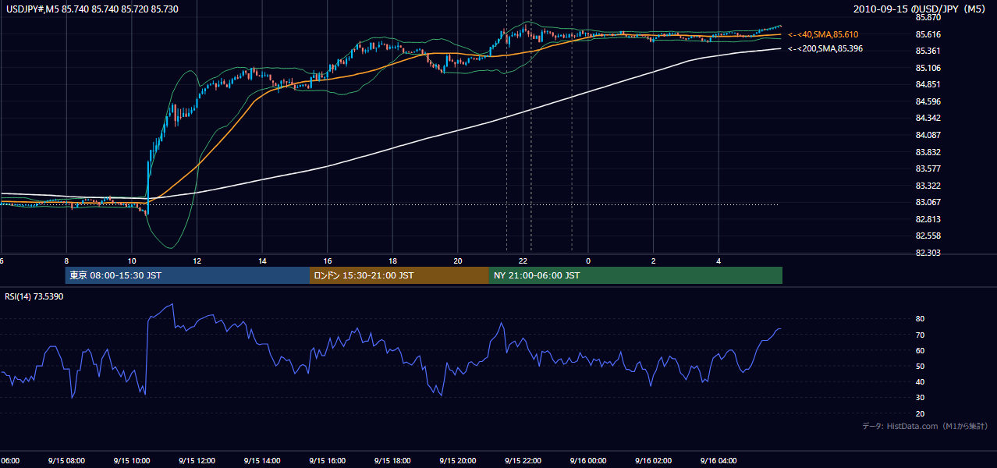Click RSI axis level 20

(921, 414)
